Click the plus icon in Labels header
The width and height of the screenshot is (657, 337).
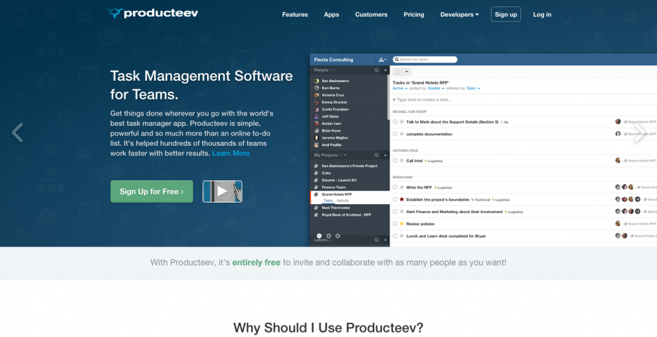[386, 240]
